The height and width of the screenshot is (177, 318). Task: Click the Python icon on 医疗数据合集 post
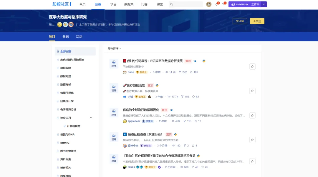[x=156, y=85]
